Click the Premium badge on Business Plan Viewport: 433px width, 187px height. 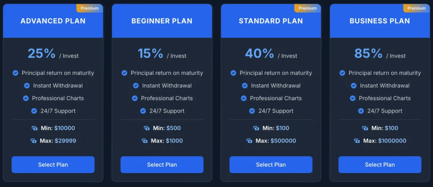[x=417, y=8]
